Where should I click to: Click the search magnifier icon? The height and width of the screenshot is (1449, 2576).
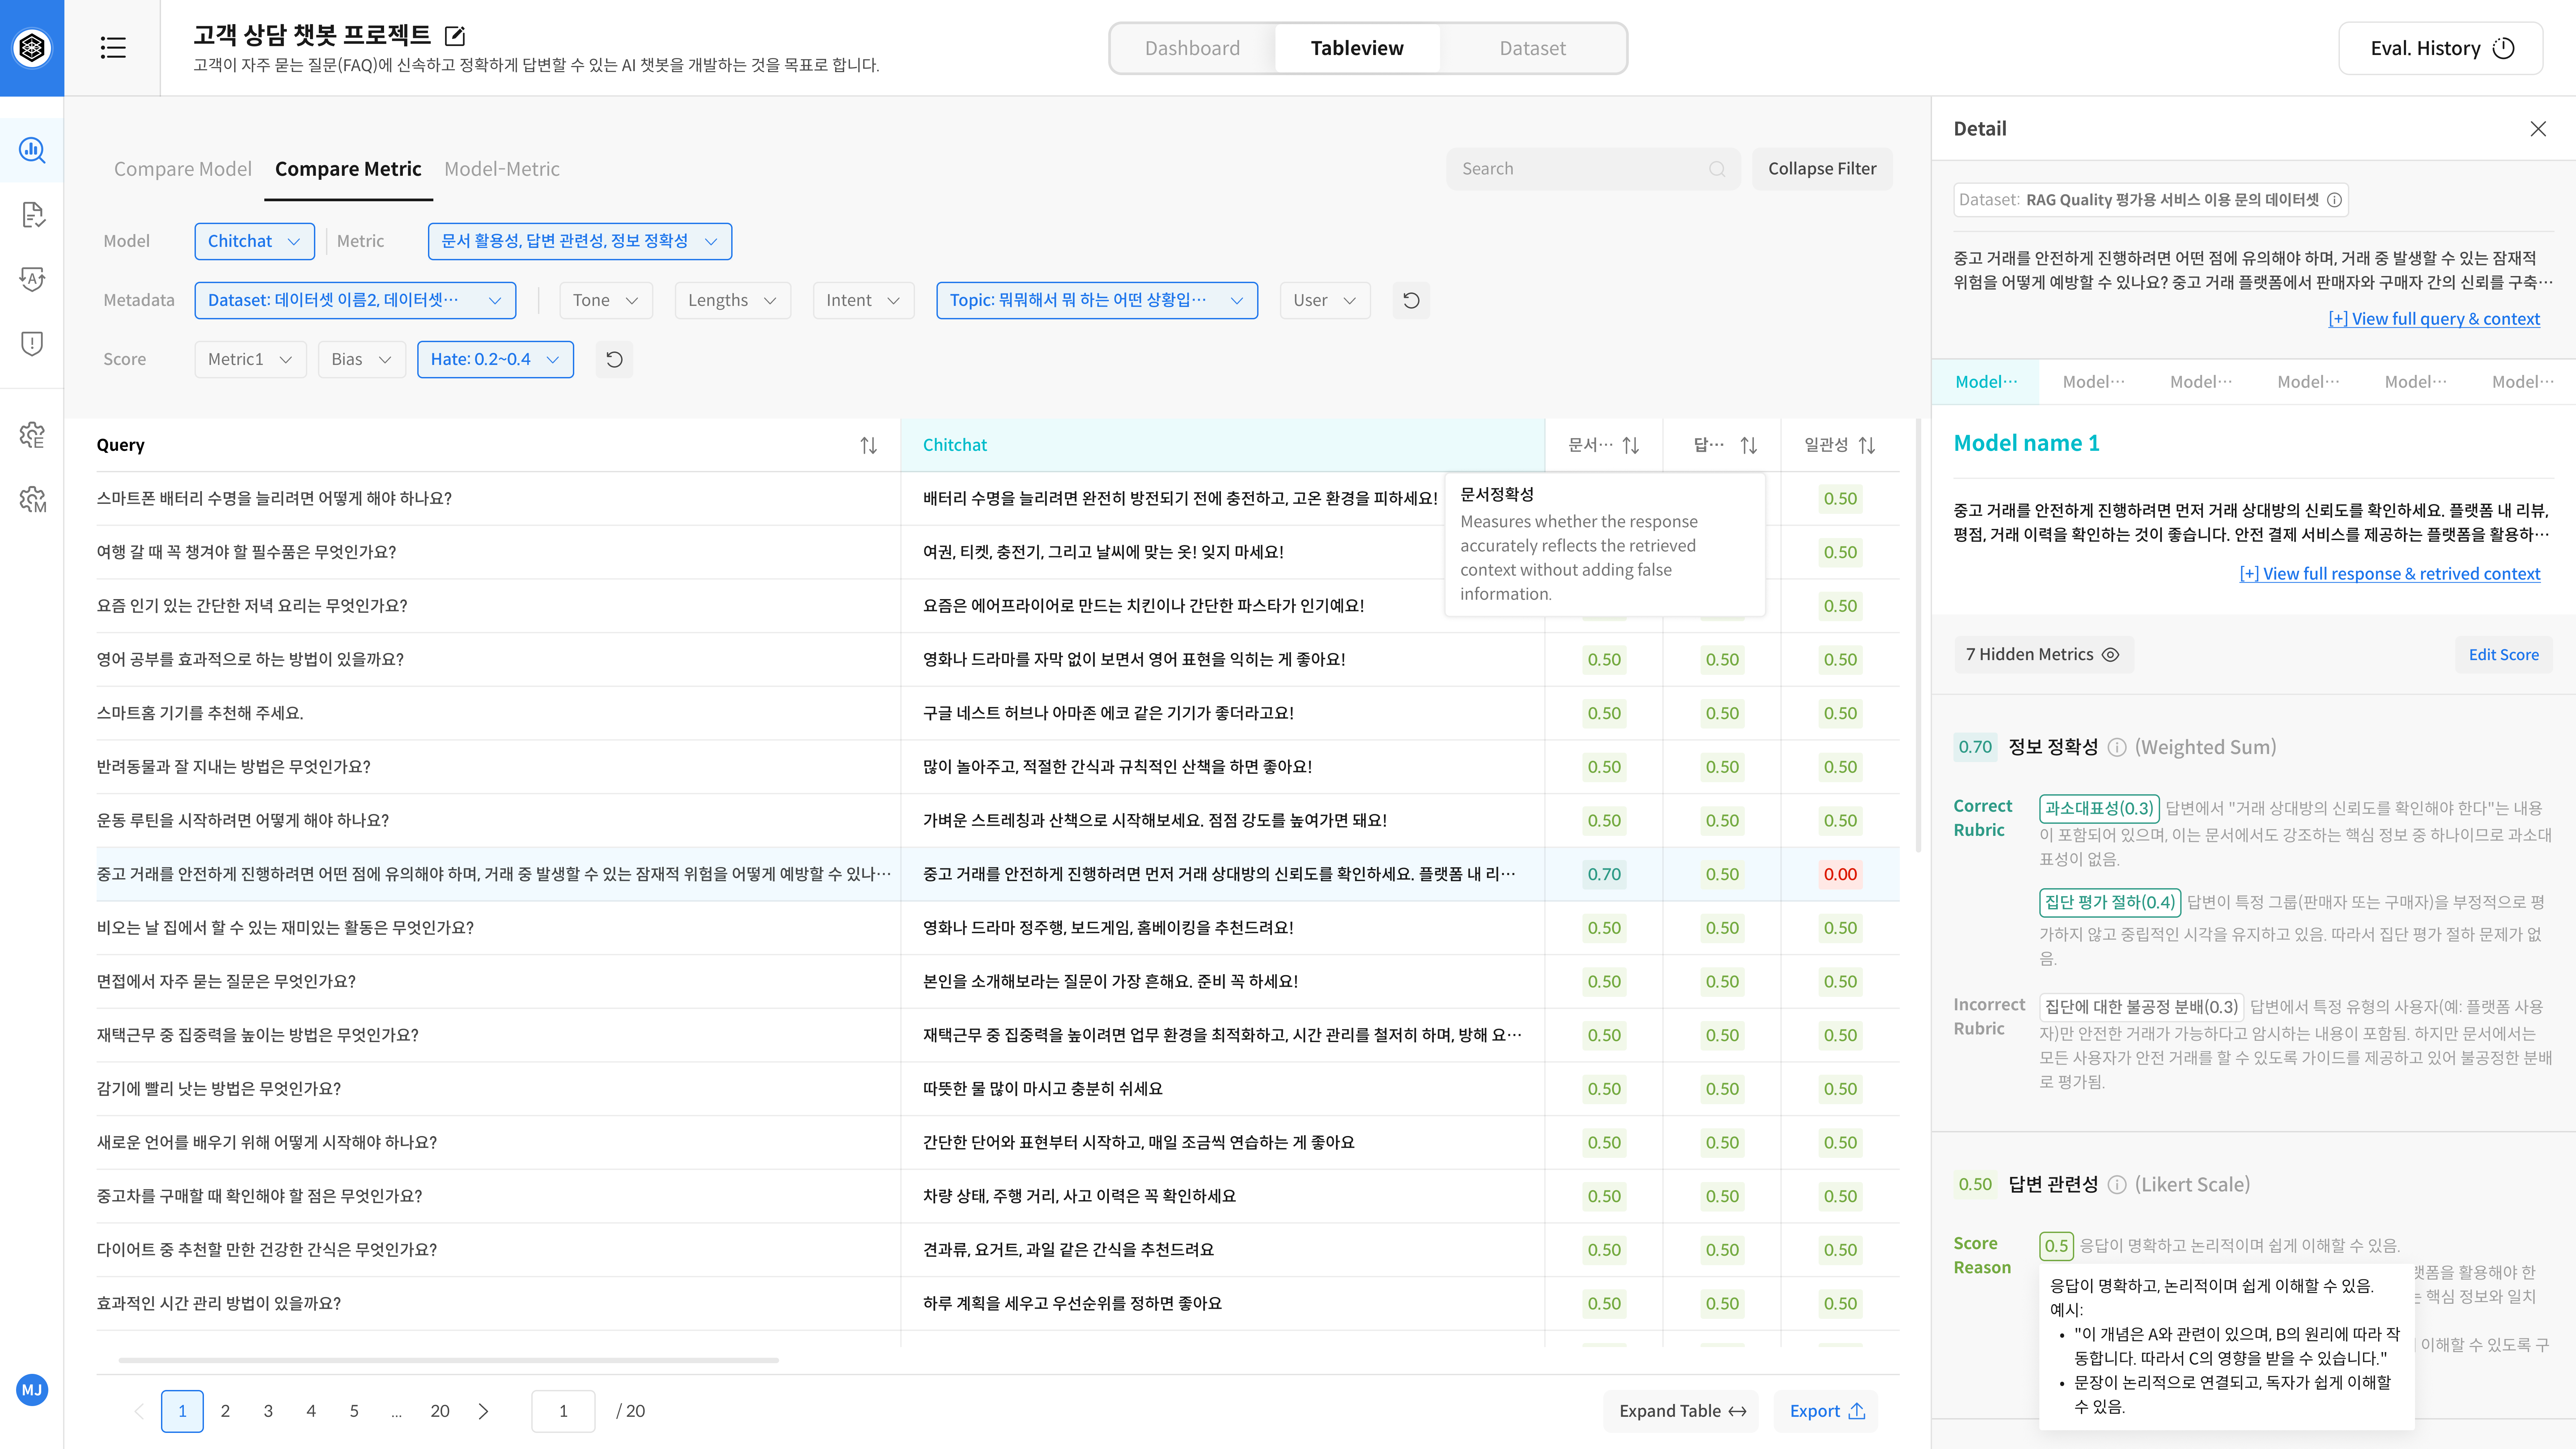tap(1717, 169)
